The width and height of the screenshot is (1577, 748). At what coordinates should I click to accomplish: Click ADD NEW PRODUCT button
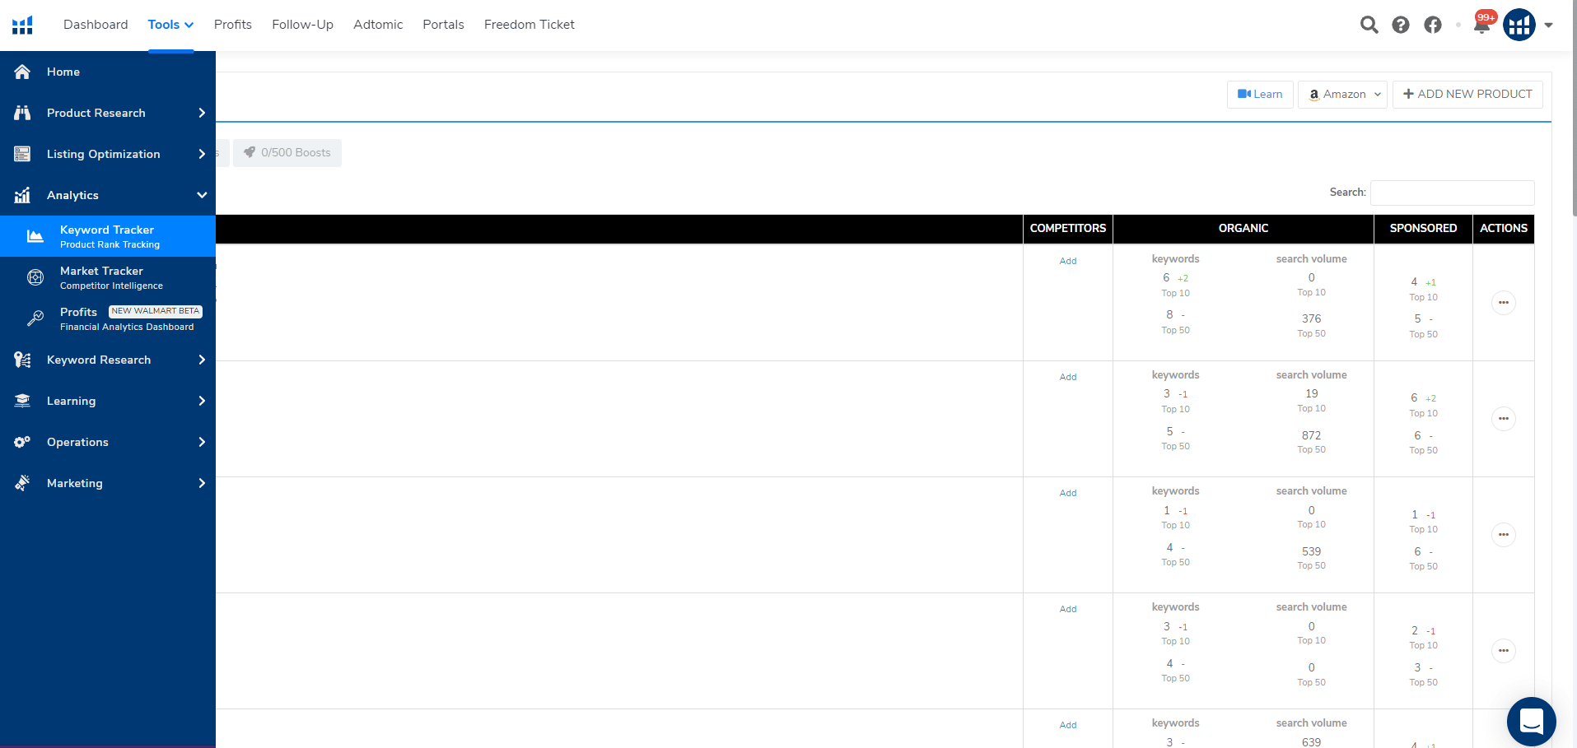click(x=1467, y=94)
